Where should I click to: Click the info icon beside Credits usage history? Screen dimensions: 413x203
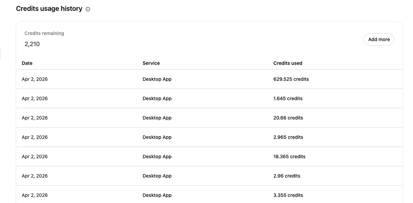point(88,9)
